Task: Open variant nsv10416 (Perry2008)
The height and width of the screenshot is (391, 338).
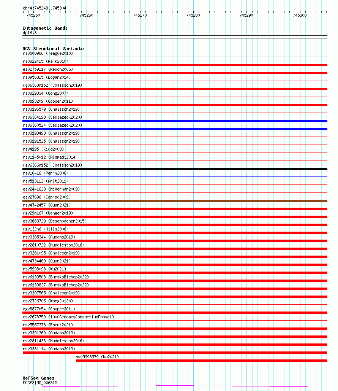Action: click(46, 173)
